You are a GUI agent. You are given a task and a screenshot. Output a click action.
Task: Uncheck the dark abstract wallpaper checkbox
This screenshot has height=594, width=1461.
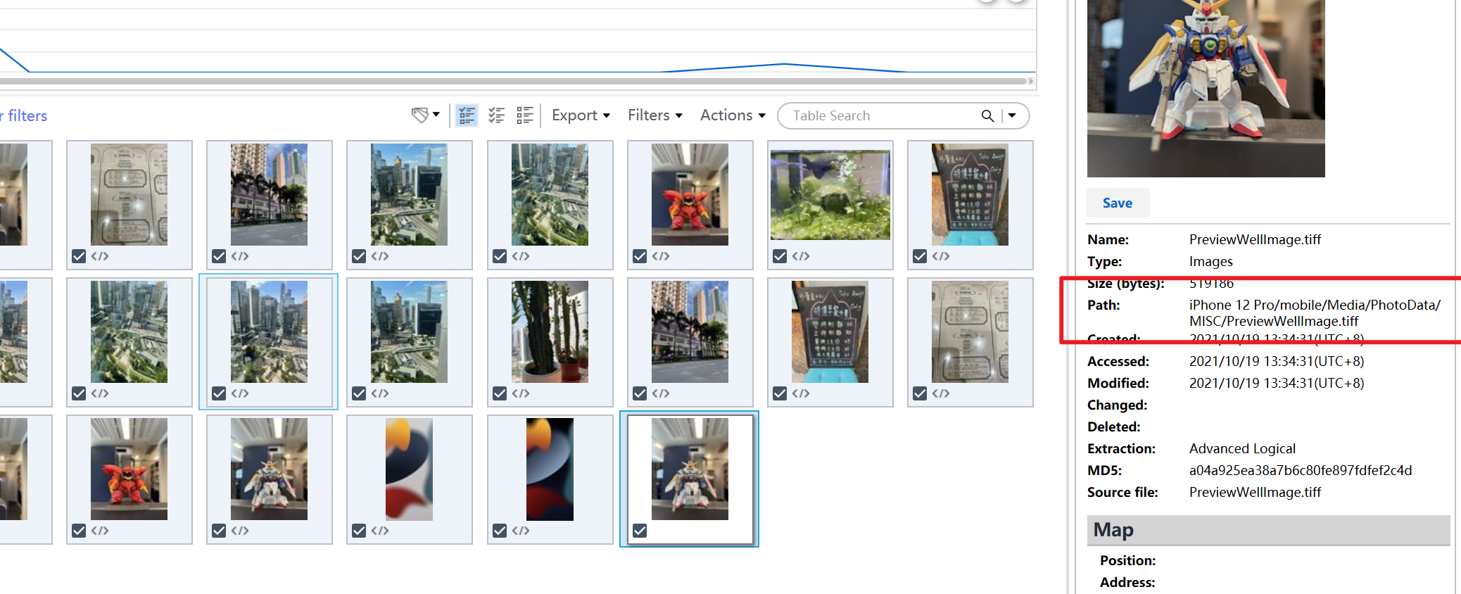point(500,531)
